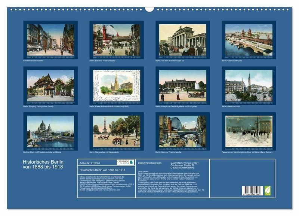Image resolution: width=299 pixels, height=216 pixels.
Task: Click the caption 'Berlin, Oberbaumbrücke'
Action: (232, 61)
